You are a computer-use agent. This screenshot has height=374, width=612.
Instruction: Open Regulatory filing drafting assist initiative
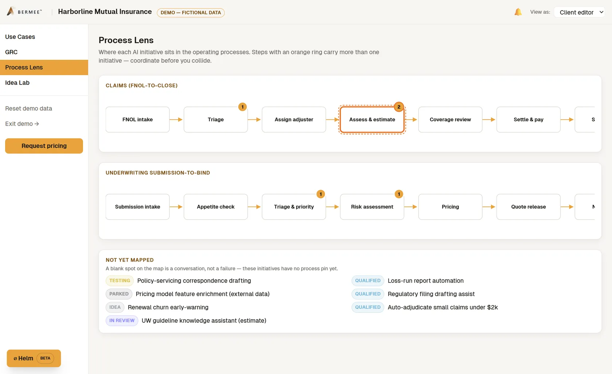pyautogui.click(x=431, y=294)
